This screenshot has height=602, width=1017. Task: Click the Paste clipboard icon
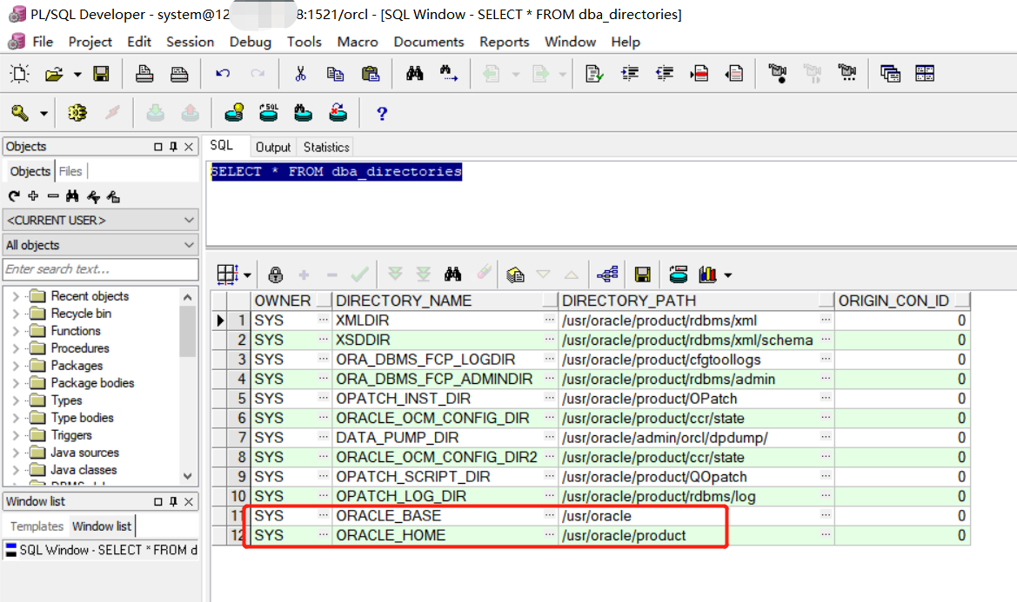(371, 74)
